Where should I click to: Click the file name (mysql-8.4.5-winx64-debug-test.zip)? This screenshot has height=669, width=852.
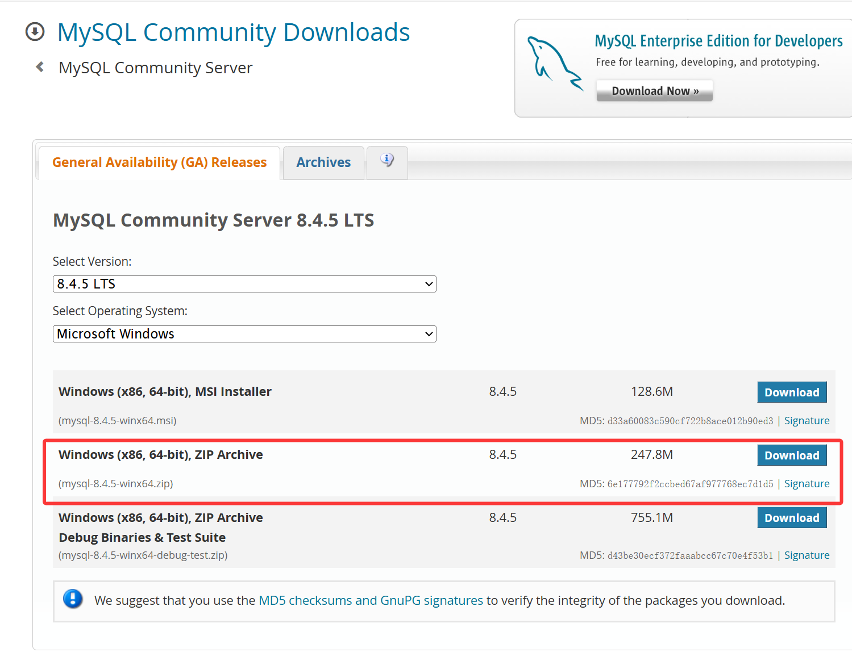click(x=143, y=555)
